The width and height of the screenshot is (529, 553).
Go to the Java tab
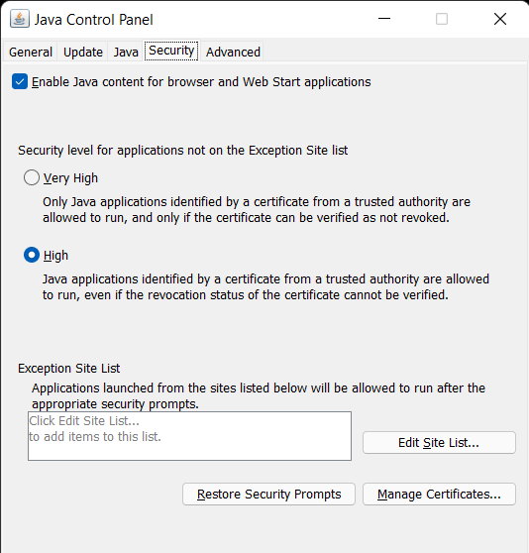click(x=126, y=53)
